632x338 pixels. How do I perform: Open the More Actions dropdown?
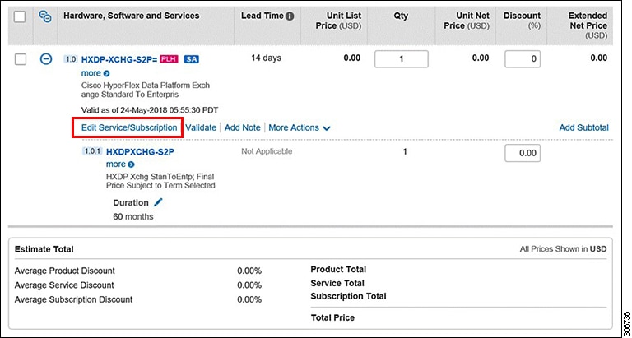pyautogui.click(x=300, y=127)
